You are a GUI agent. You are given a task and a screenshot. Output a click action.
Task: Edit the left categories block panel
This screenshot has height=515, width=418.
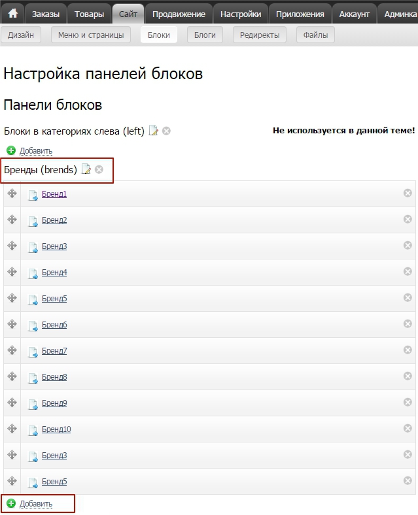[x=154, y=131]
